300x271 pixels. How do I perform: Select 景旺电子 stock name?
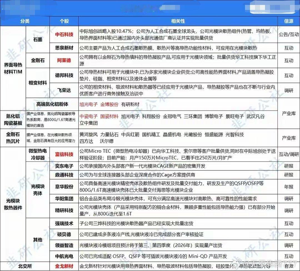(234, 116)
